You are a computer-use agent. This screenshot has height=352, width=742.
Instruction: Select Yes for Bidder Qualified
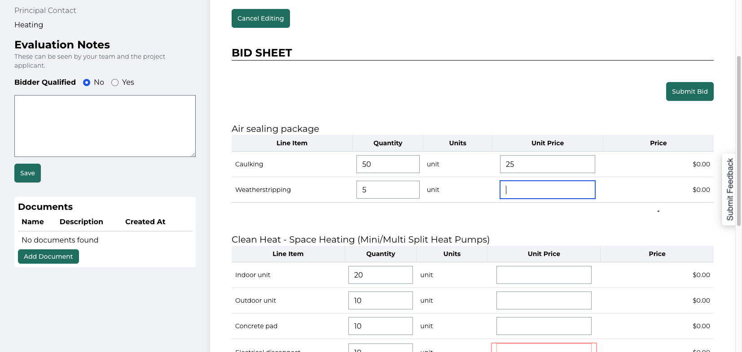[115, 83]
